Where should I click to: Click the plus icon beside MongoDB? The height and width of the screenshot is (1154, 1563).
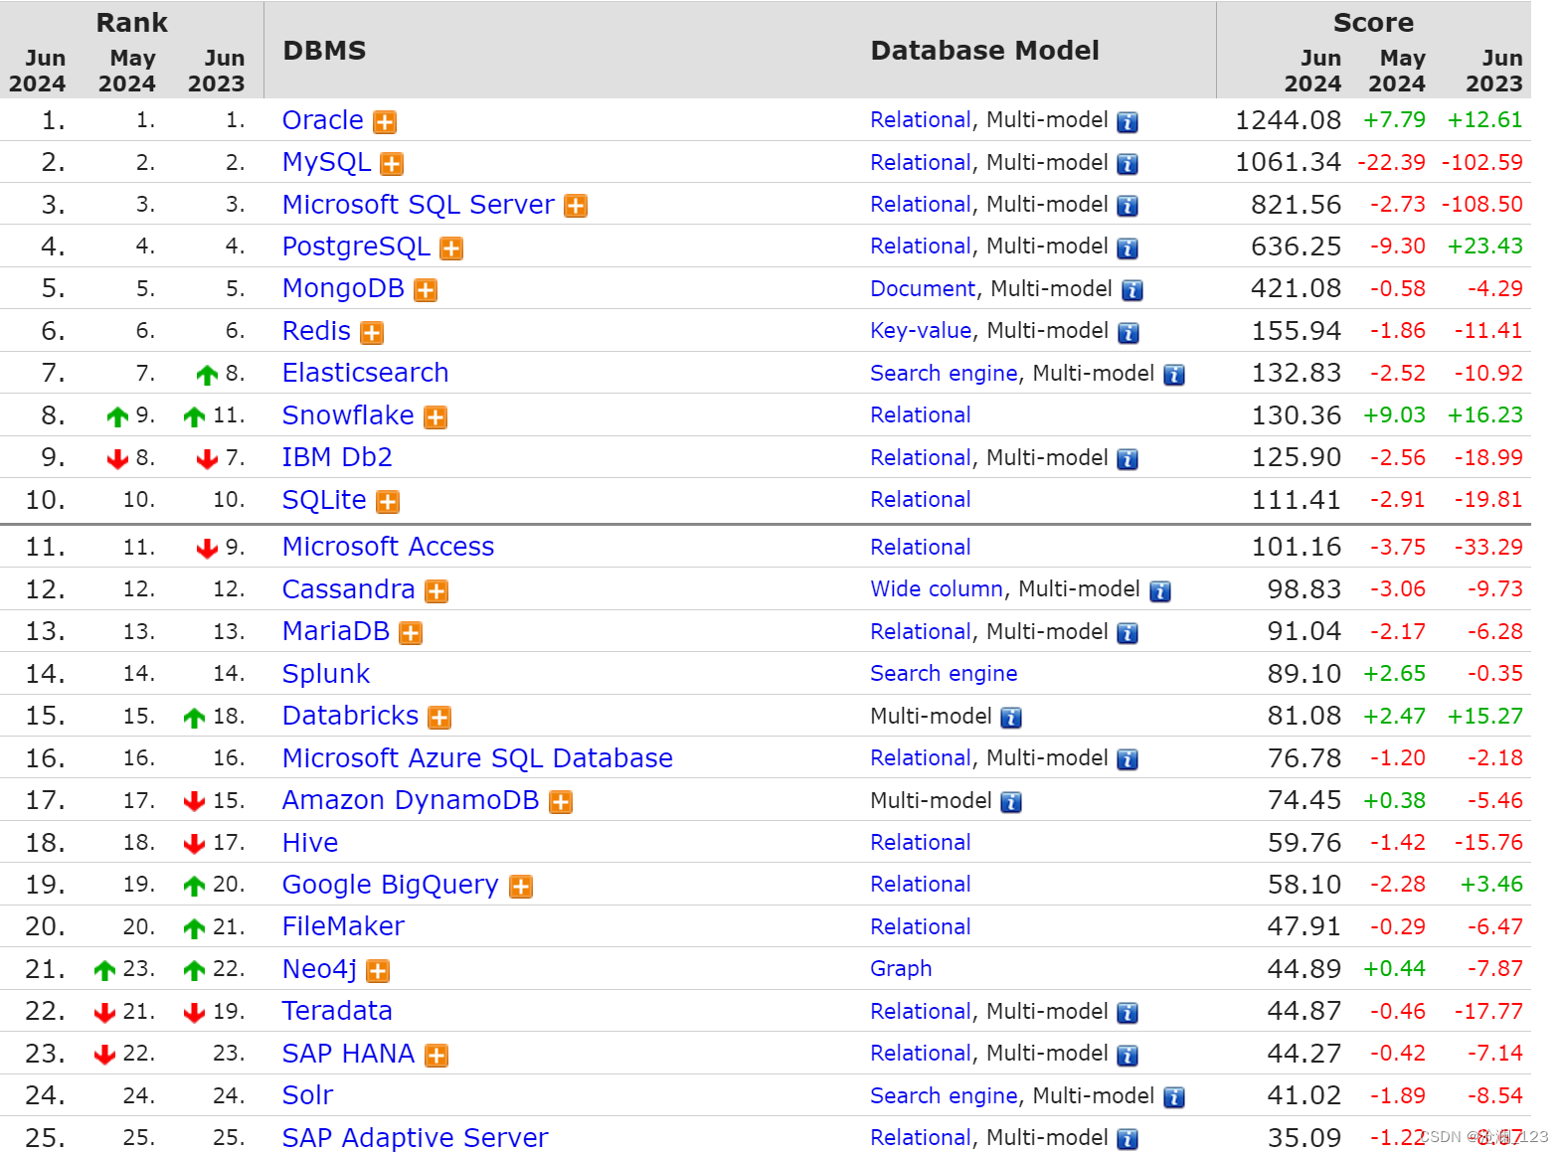[x=426, y=290]
